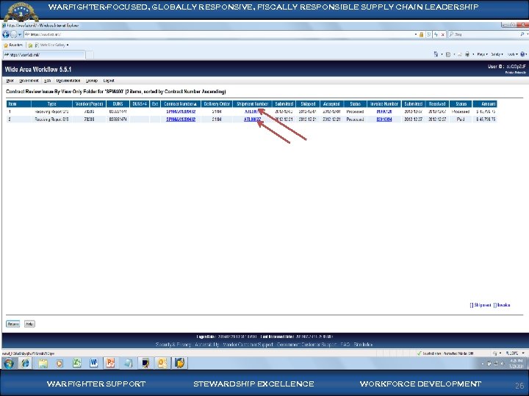Screen dimensions: 529x396
Task: Open the invoice number link in row 2
Action: click(x=384, y=120)
